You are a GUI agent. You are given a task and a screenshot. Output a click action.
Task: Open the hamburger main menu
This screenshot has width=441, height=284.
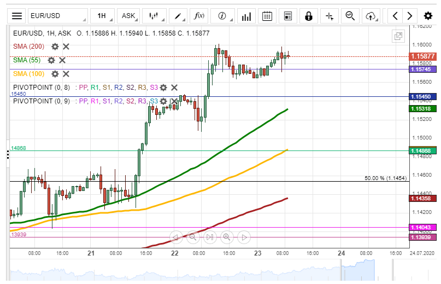click(17, 16)
